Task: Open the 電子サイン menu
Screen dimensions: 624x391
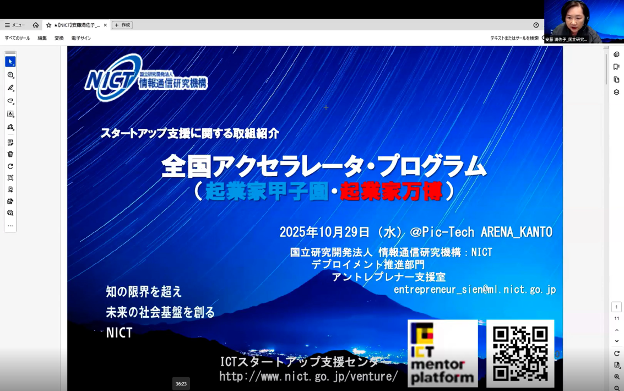Action: 81,39
